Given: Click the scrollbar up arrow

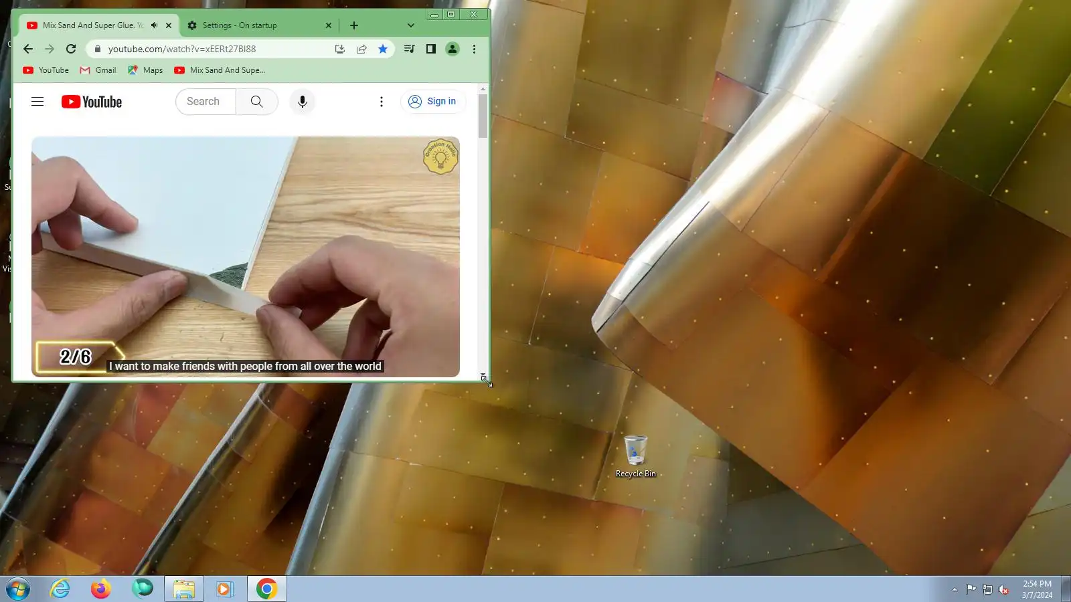Looking at the screenshot, I should click(483, 89).
